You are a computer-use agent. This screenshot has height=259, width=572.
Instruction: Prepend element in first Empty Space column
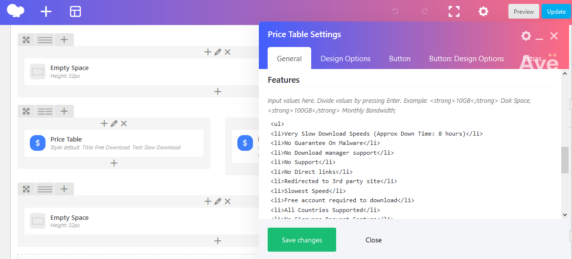tap(207, 52)
